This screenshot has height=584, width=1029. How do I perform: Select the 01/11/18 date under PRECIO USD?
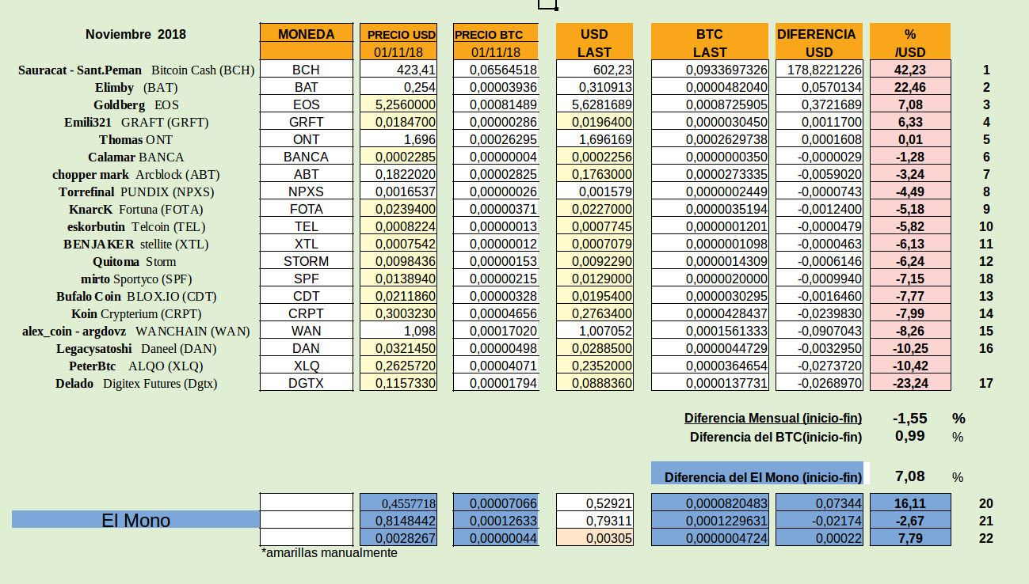[399, 52]
